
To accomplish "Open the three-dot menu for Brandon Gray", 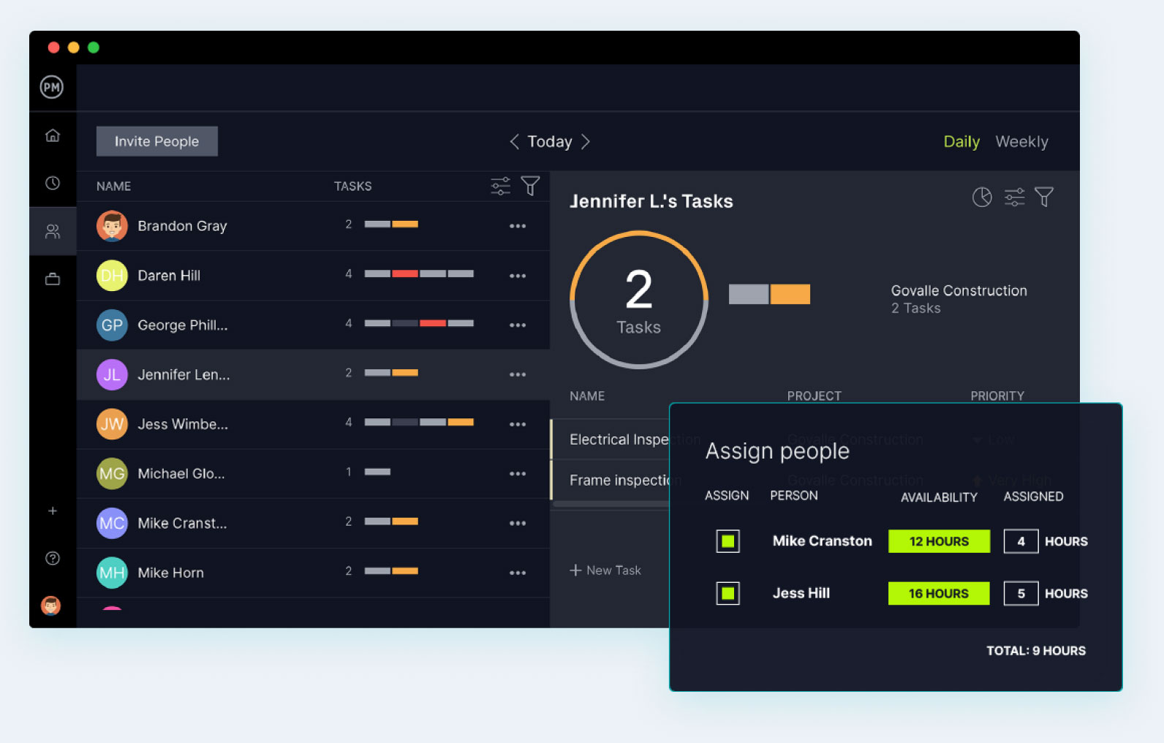I will [x=518, y=226].
